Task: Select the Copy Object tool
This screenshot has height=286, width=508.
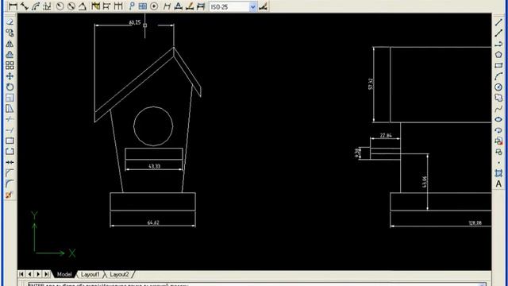Action: point(10,33)
